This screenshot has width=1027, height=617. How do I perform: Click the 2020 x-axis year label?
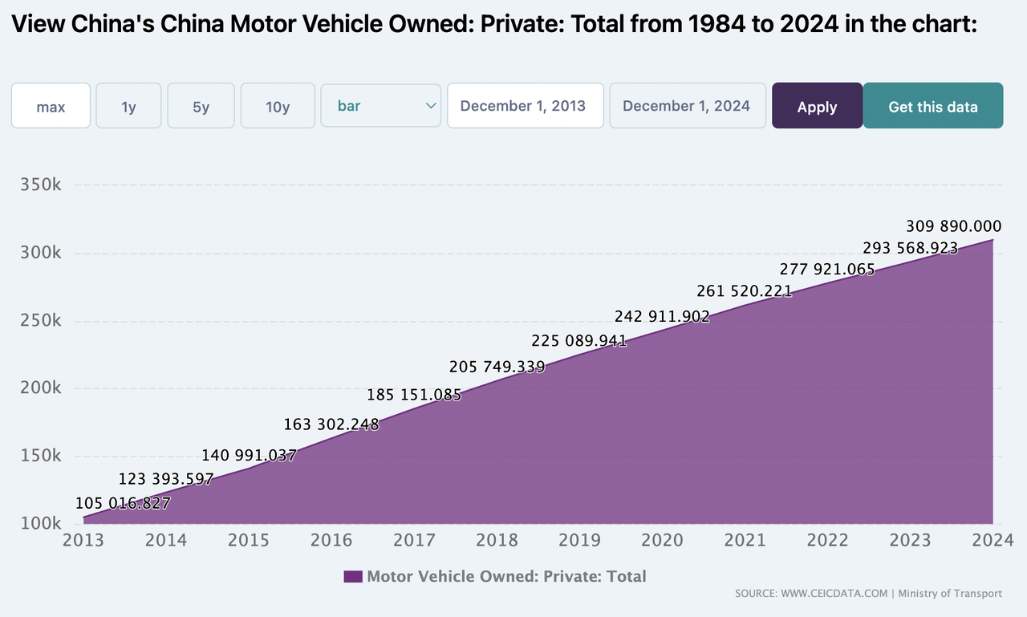coord(662,540)
